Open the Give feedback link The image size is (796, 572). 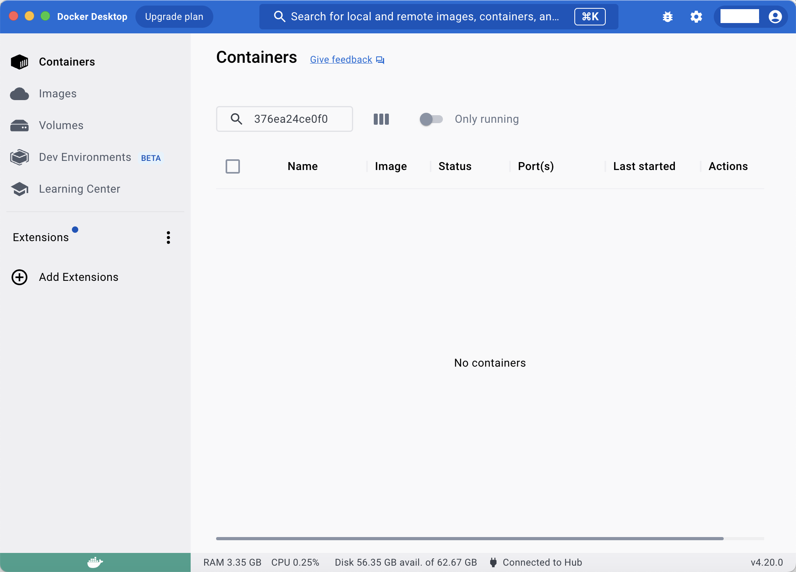341,60
